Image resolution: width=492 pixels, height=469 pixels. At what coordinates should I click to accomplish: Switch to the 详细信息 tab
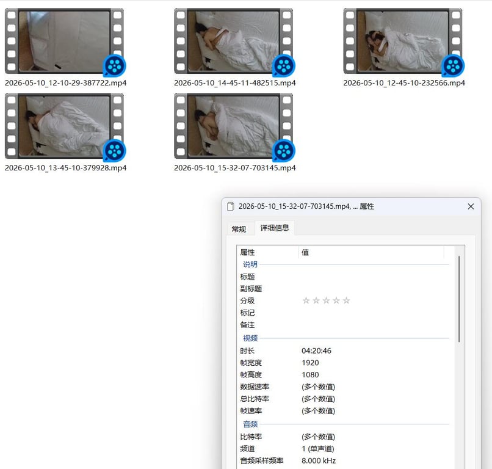click(275, 228)
